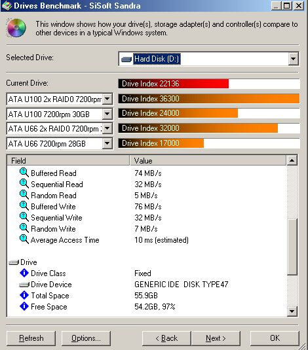Click the Refresh button
Screen dimensions: 308x350
point(31,338)
